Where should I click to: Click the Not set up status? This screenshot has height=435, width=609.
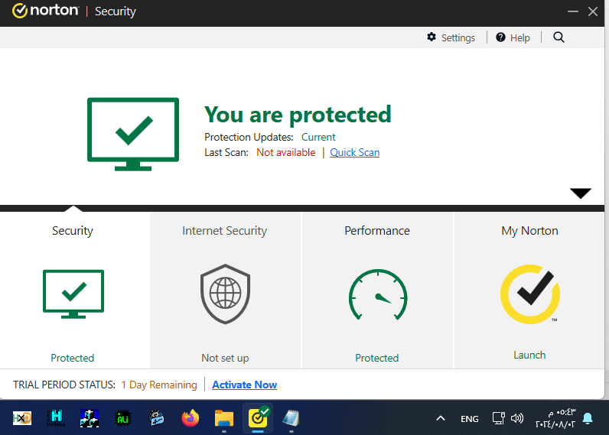tap(225, 358)
